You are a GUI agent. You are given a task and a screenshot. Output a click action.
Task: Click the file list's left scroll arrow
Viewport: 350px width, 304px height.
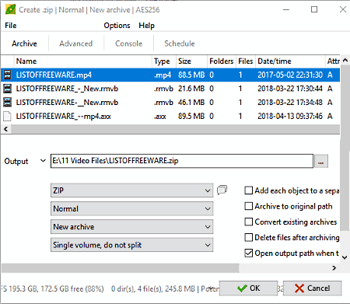point(6,129)
